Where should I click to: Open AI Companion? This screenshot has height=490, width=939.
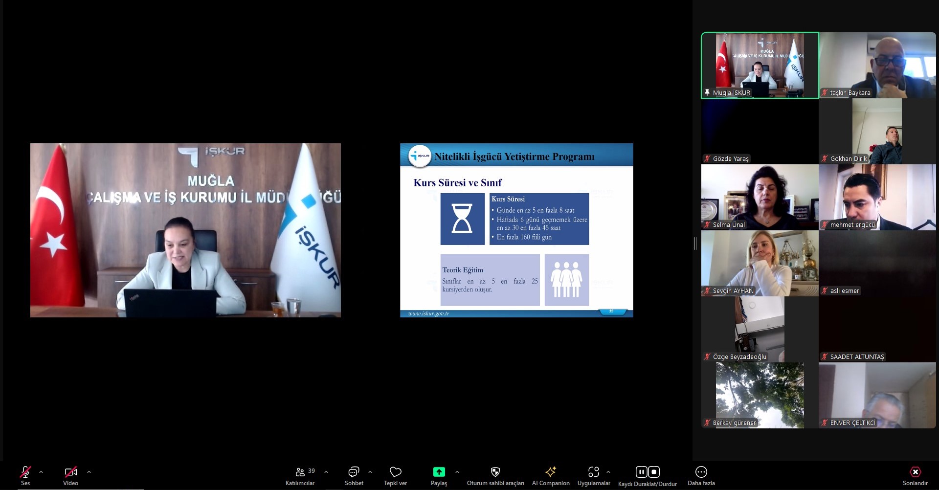[x=551, y=475]
